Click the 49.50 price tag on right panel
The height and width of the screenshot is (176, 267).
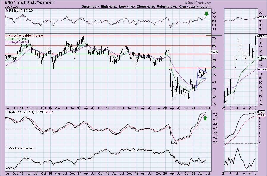point(262,36)
